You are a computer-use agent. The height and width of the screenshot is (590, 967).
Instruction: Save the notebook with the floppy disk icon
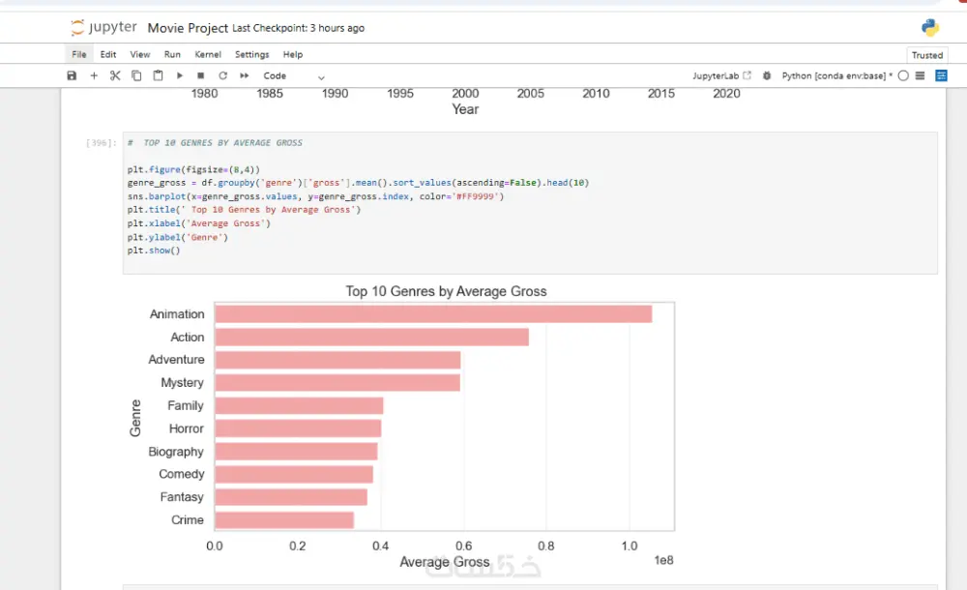tap(72, 75)
